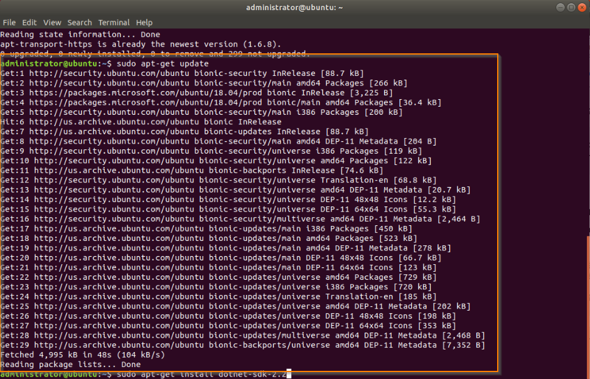Click the Get:19 line ending '[278 kB]'
The image size is (590, 379).
click(x=226, y=248)
